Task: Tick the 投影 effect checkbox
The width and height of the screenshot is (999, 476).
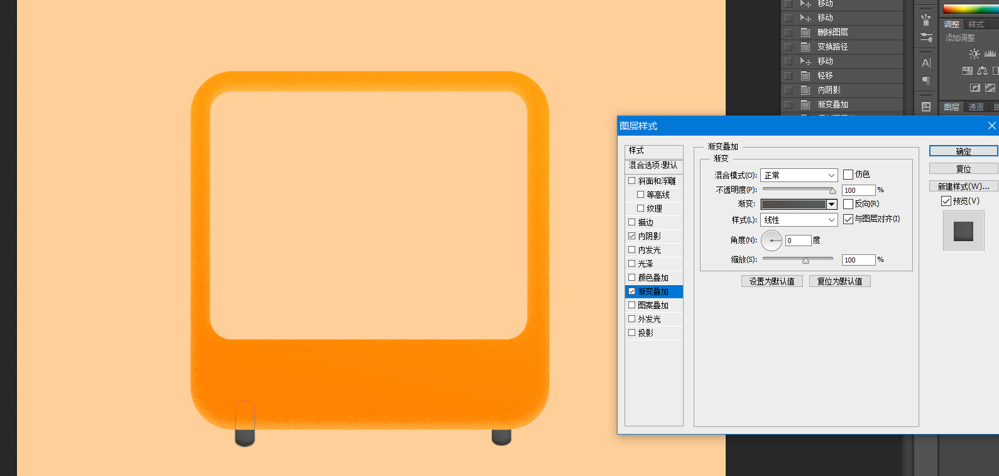Action: tap(632, 333)
